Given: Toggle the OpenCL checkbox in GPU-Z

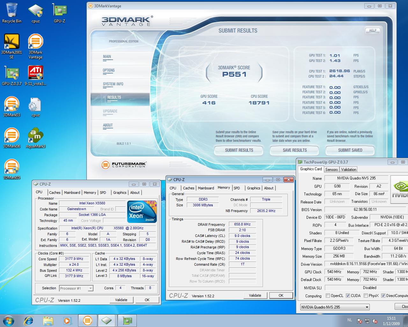Looking at the screenshot, I should 328,296.
